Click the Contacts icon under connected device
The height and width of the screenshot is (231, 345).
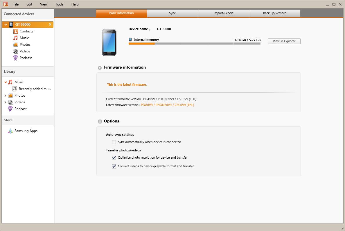(x=15, y=31)
